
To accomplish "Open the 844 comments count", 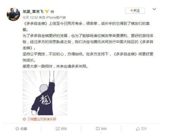I will [104, 129].
